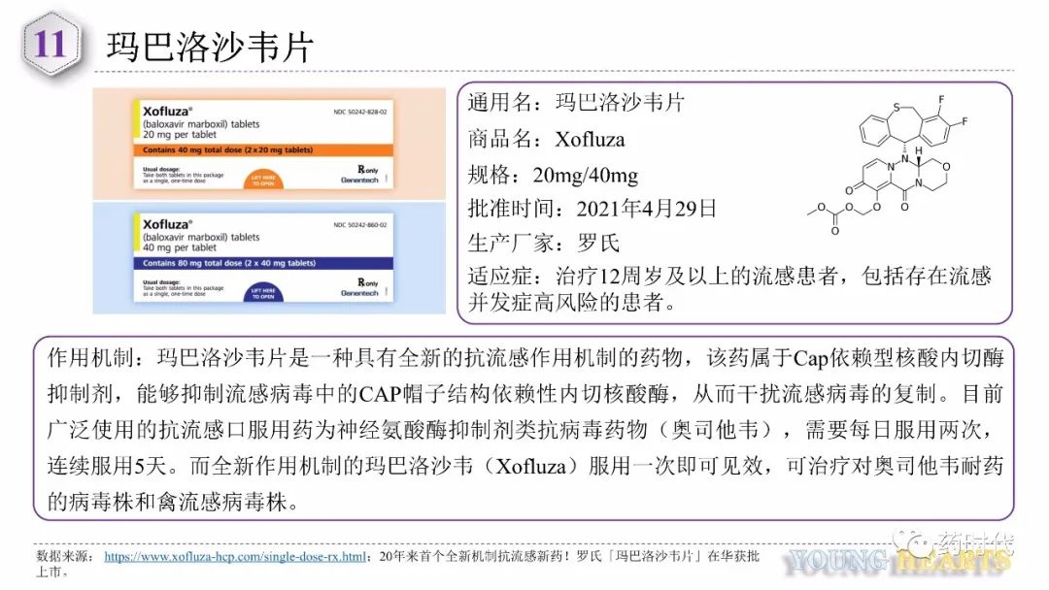Click the baloxavir chemical structure diagram
Viewport: 1049px width, 590px height.
[889, 165]
